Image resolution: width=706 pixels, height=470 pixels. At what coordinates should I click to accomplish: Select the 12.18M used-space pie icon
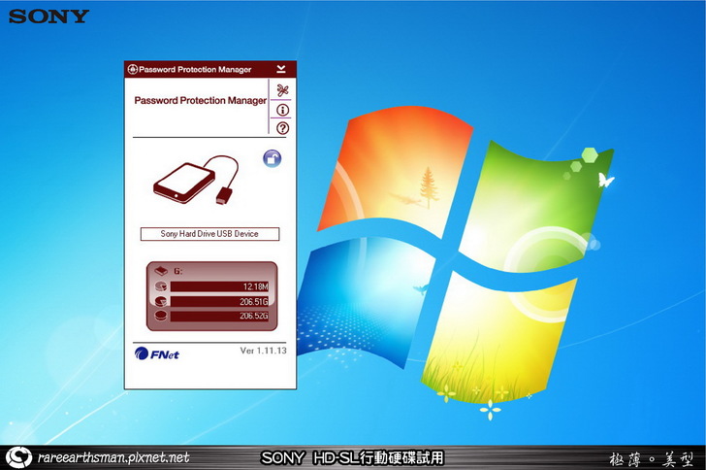161,285
